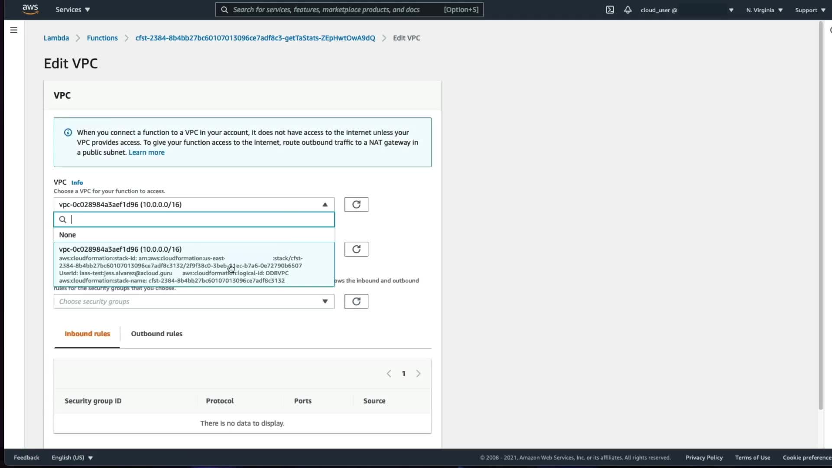This screenshot has height=468, width=832.
Task: Collapse the VPC selection dropdown
Action: click(325, 205)
